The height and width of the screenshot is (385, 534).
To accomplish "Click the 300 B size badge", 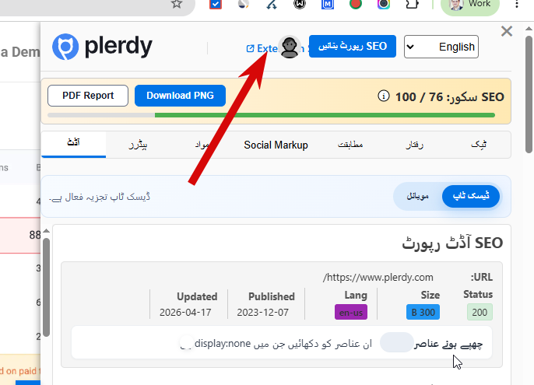I will pyautogui.click(x=423, y=312).
